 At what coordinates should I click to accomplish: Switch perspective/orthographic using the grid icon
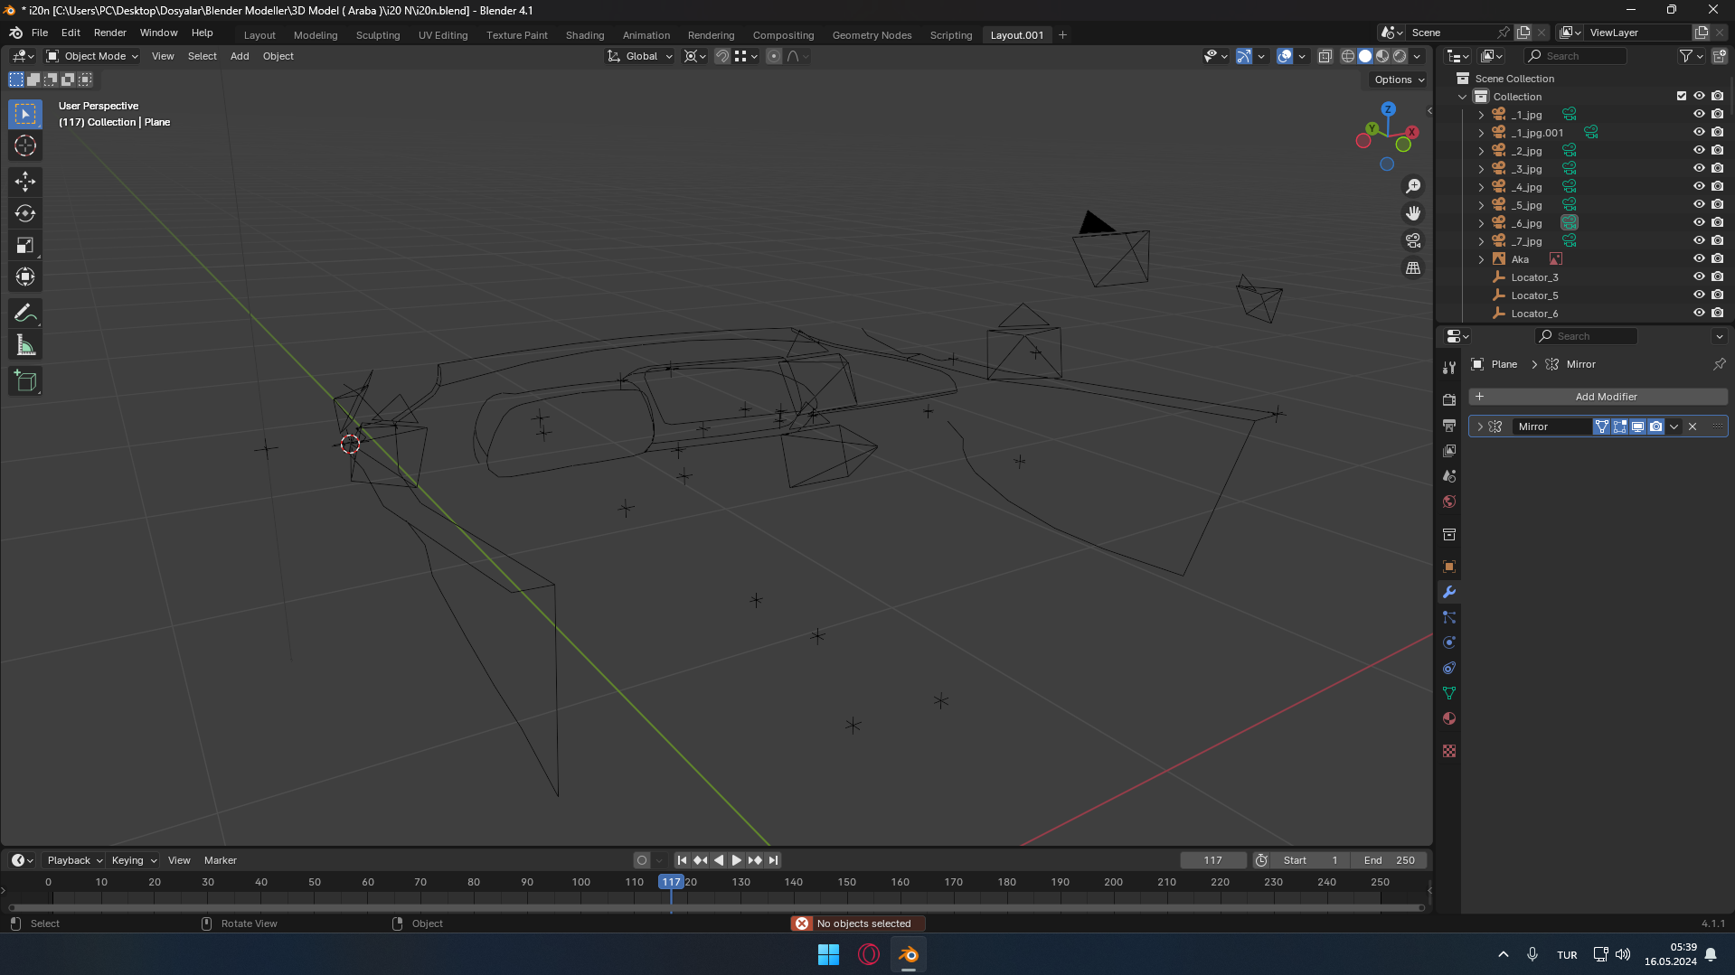pos(1413,268)
